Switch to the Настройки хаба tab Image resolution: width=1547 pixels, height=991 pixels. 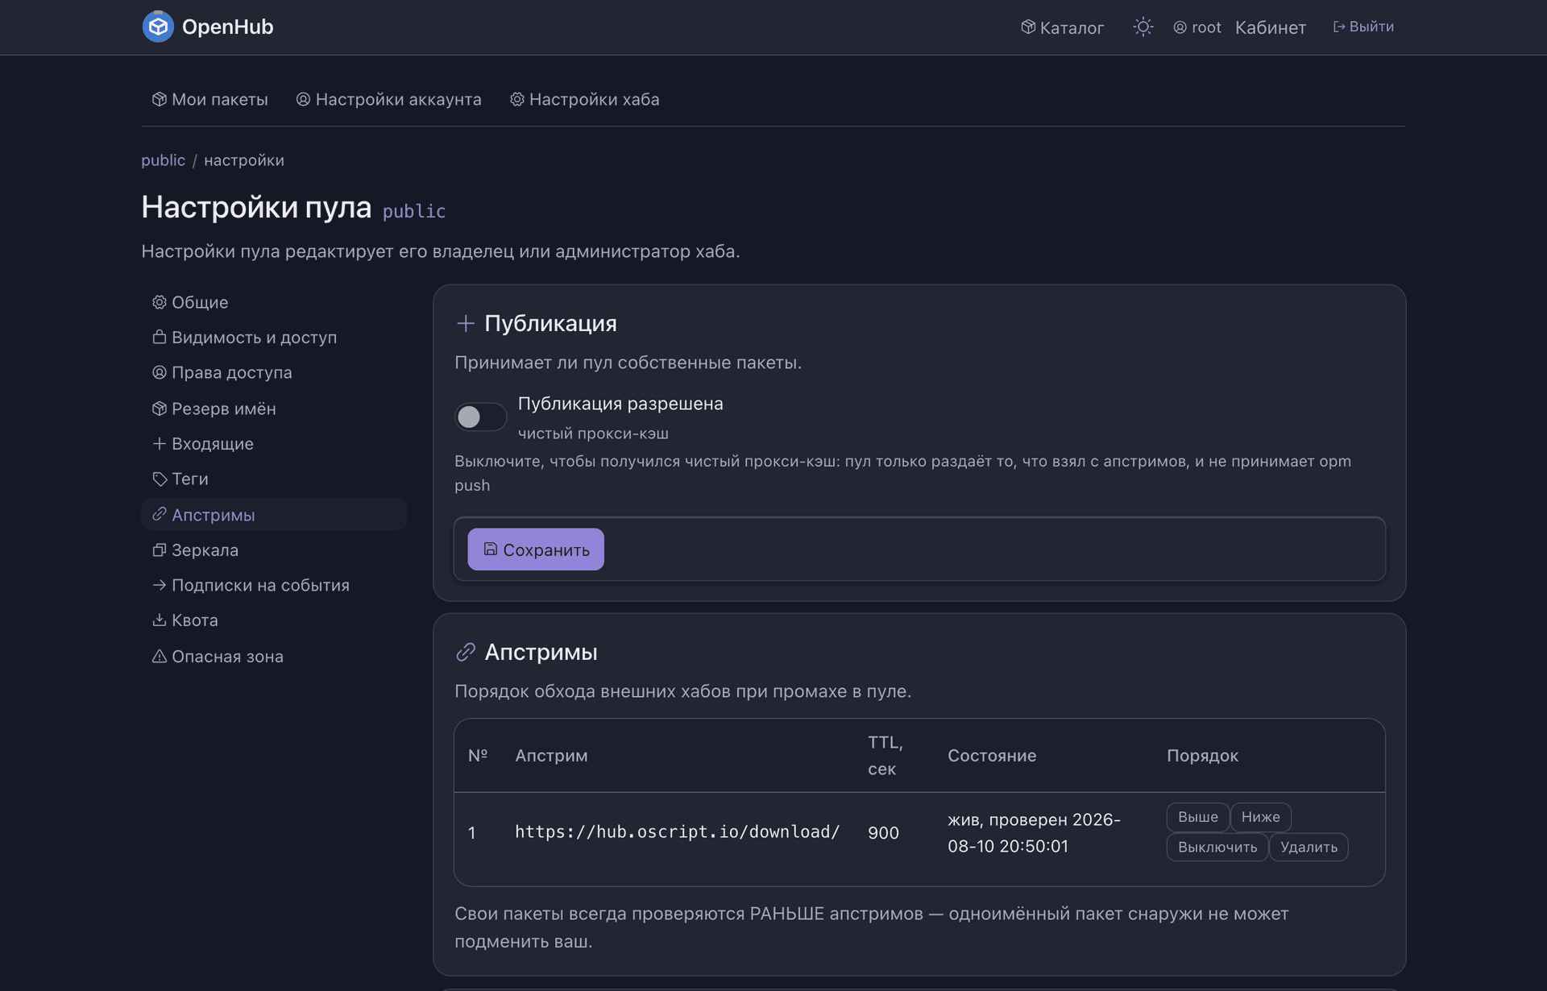(x=584, y=99)
